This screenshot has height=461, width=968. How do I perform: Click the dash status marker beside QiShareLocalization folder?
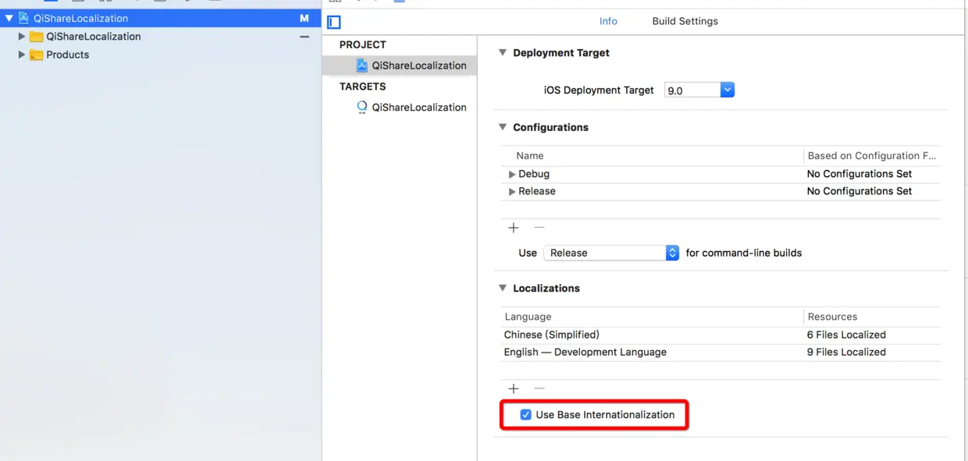(x=304, y=37)
